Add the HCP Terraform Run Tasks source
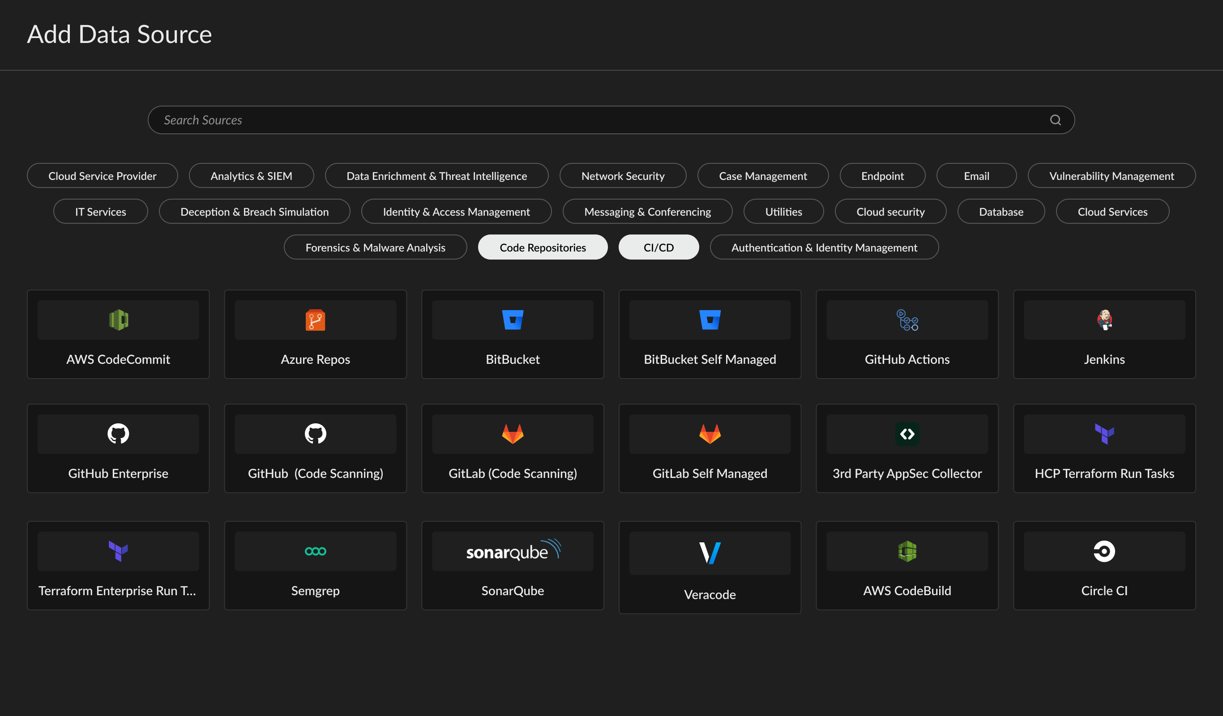This screenshot has height=716, width=1223. click(x=1104, y=448)
